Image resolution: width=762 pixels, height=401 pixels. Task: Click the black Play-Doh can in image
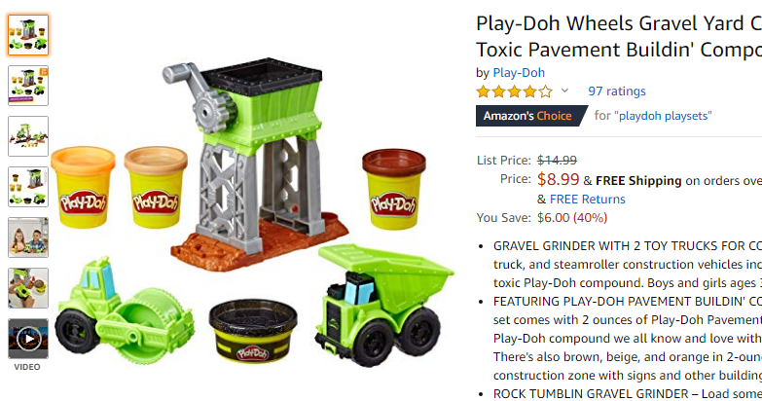pyautogui.click(x=253, y=331)
